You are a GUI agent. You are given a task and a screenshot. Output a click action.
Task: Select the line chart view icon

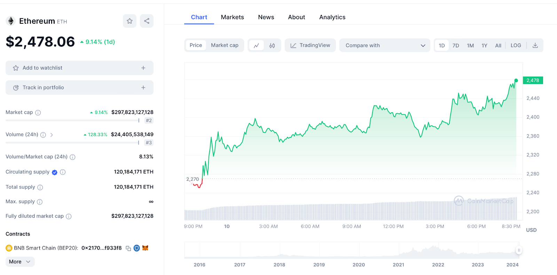tap(257, 45)
